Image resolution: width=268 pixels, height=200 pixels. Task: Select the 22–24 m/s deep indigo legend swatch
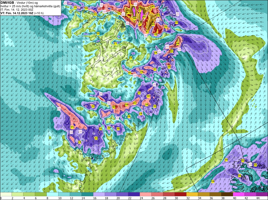pyautogui.click(x=134, y=194)
